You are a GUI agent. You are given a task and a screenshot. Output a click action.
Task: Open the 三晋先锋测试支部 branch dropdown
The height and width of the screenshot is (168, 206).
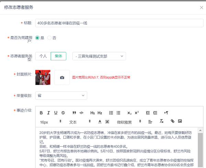click(x=99, y=56)
